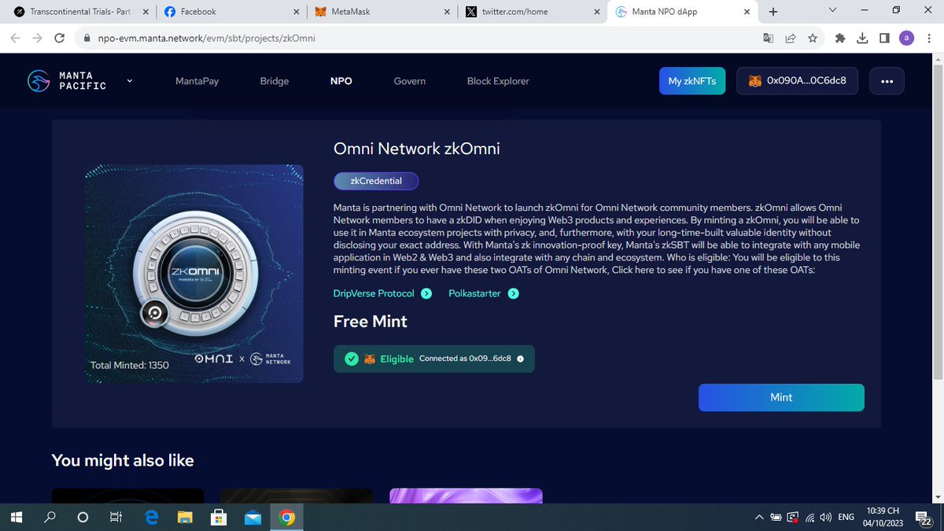Viewport: 944px width, 531px height.
Task: Click the Wi-Fi network tray icon
Action: tap(809, 518)
